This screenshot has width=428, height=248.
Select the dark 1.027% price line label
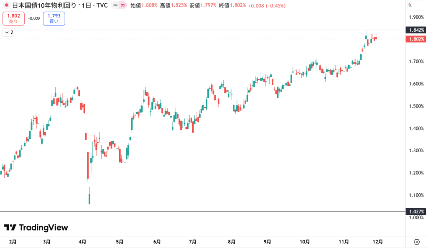click(416, 212)
